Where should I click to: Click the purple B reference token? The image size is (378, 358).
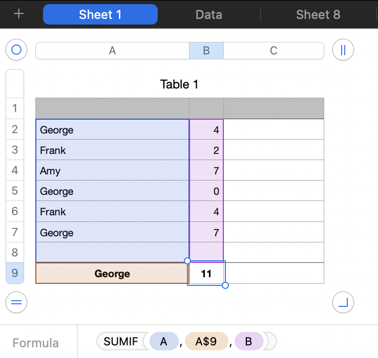click(248, 341)
